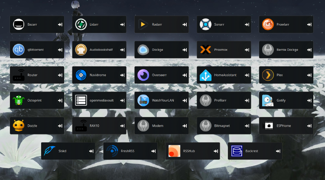Viewport: 325px width, 180px height.
Task: Open Profilarr using the arrow button
Action: pyautogui.click(x=247, y=100)
